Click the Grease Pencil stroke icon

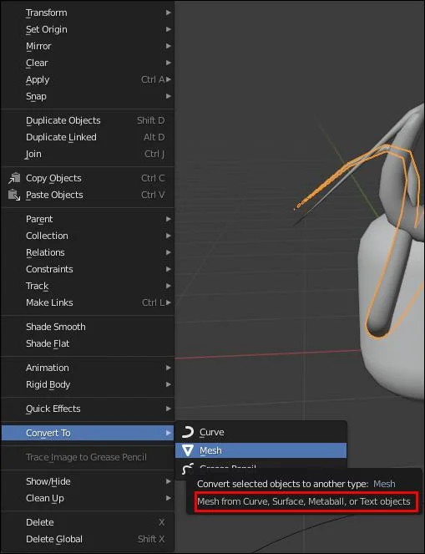[188, 468]
